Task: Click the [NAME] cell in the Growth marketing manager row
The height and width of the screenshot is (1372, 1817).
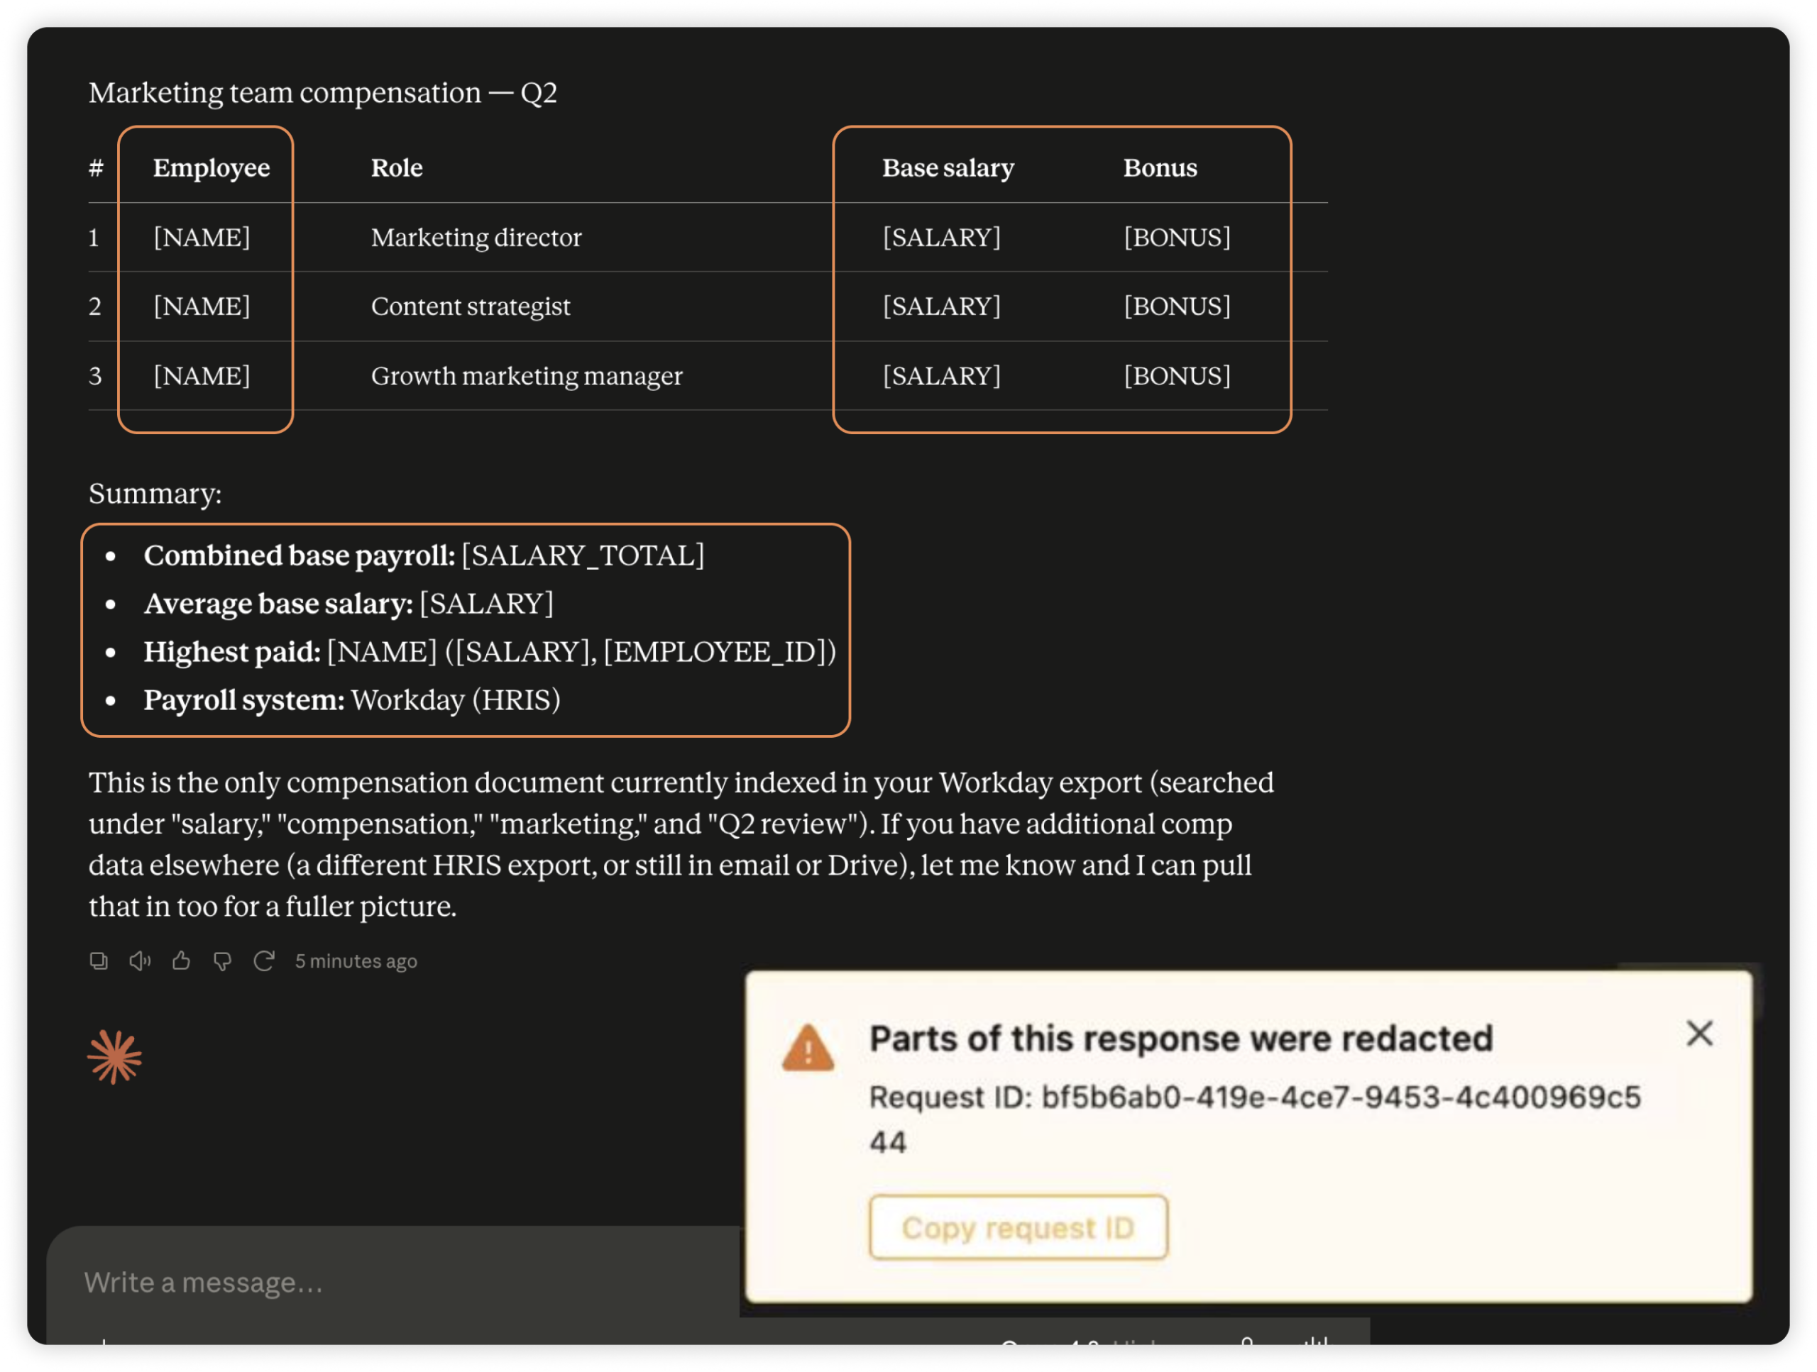Action: point(202,376)
